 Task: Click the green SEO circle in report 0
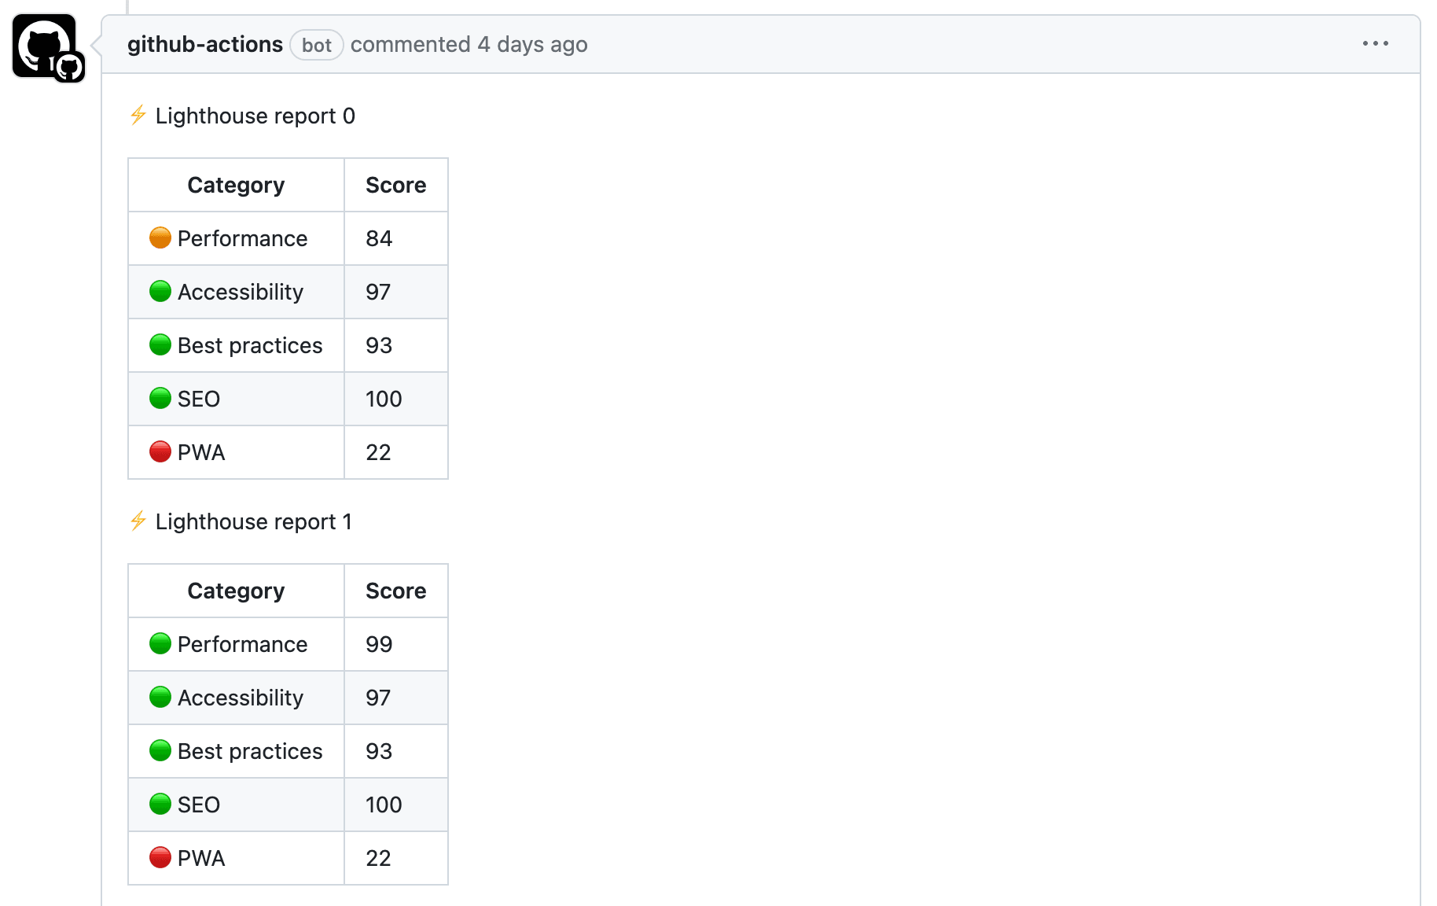tap(160, 398)
